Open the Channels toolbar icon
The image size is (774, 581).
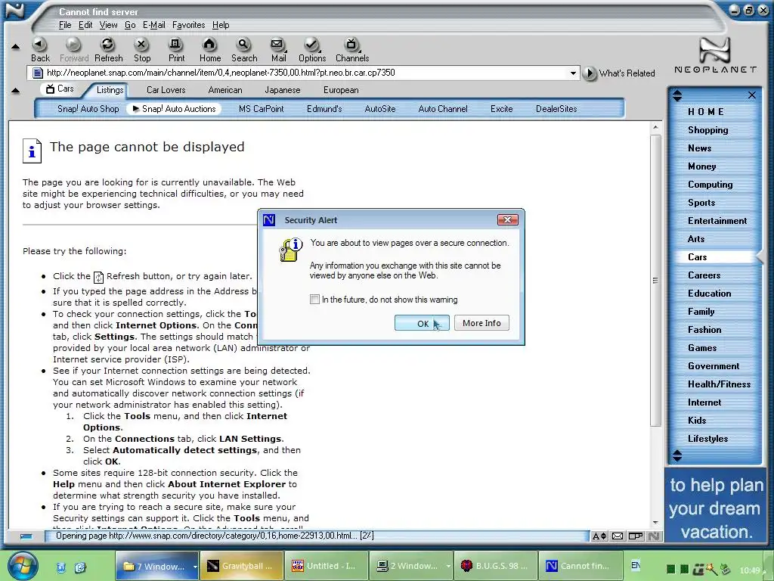pyautogui.click(x=351, y=45)
